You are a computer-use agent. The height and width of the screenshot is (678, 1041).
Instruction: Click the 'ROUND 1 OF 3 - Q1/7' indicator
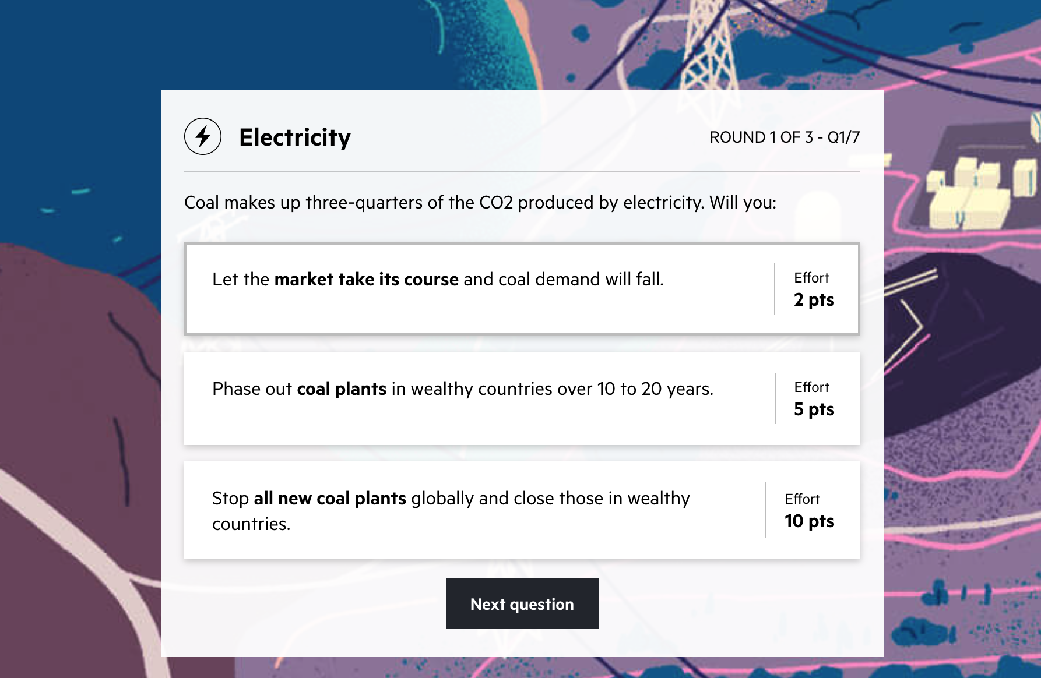pyautogui.click(x=785, y=137)
